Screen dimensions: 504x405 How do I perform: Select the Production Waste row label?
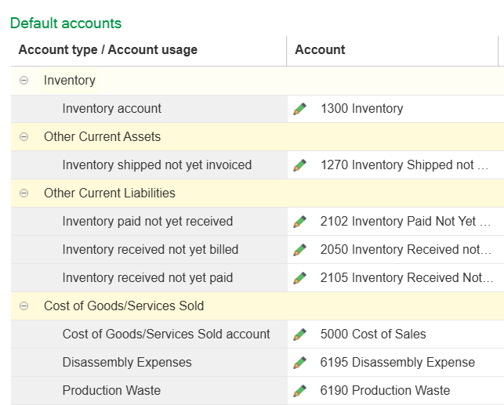pos(111,391)
